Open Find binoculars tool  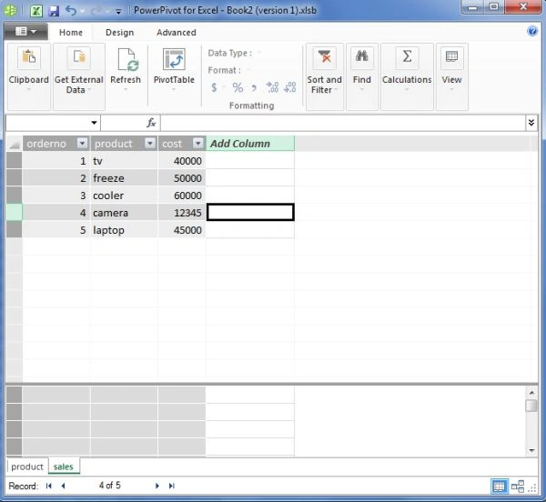tap(362, 76)
